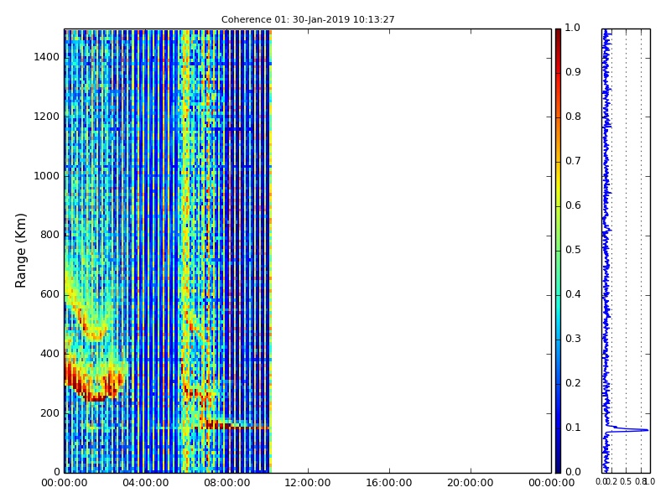
Task: Click the 1400 range tick label
Action: [x=47, y=57]
